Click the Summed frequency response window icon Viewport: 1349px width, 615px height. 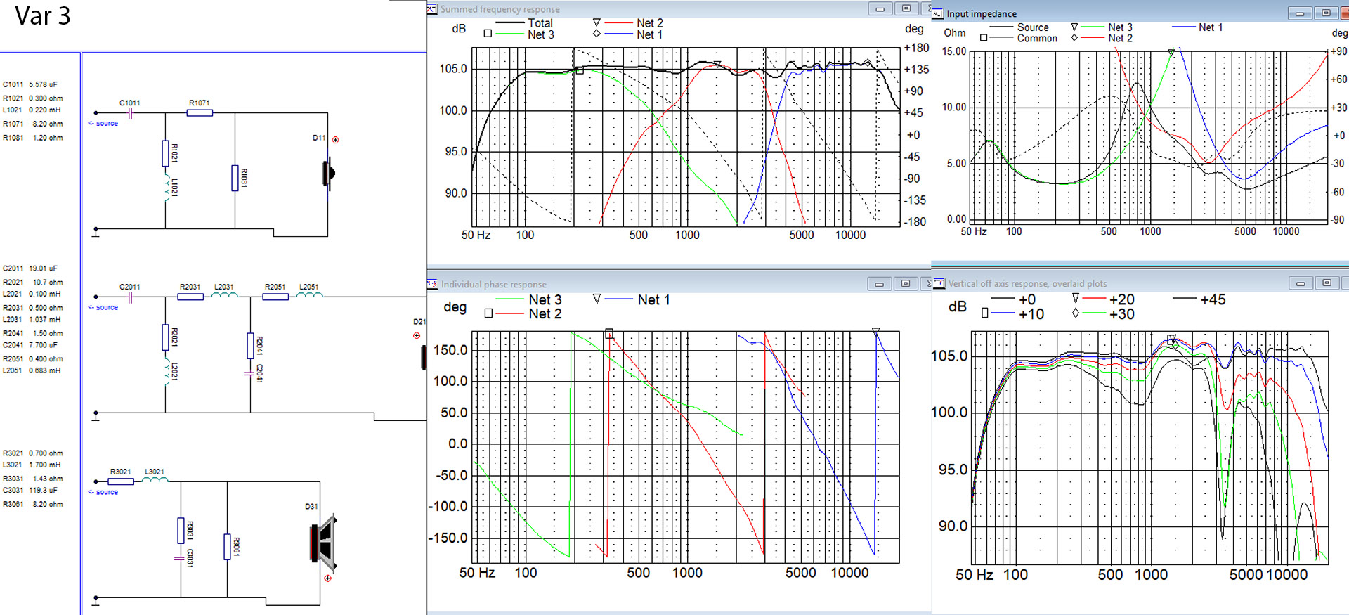[432, 9]
